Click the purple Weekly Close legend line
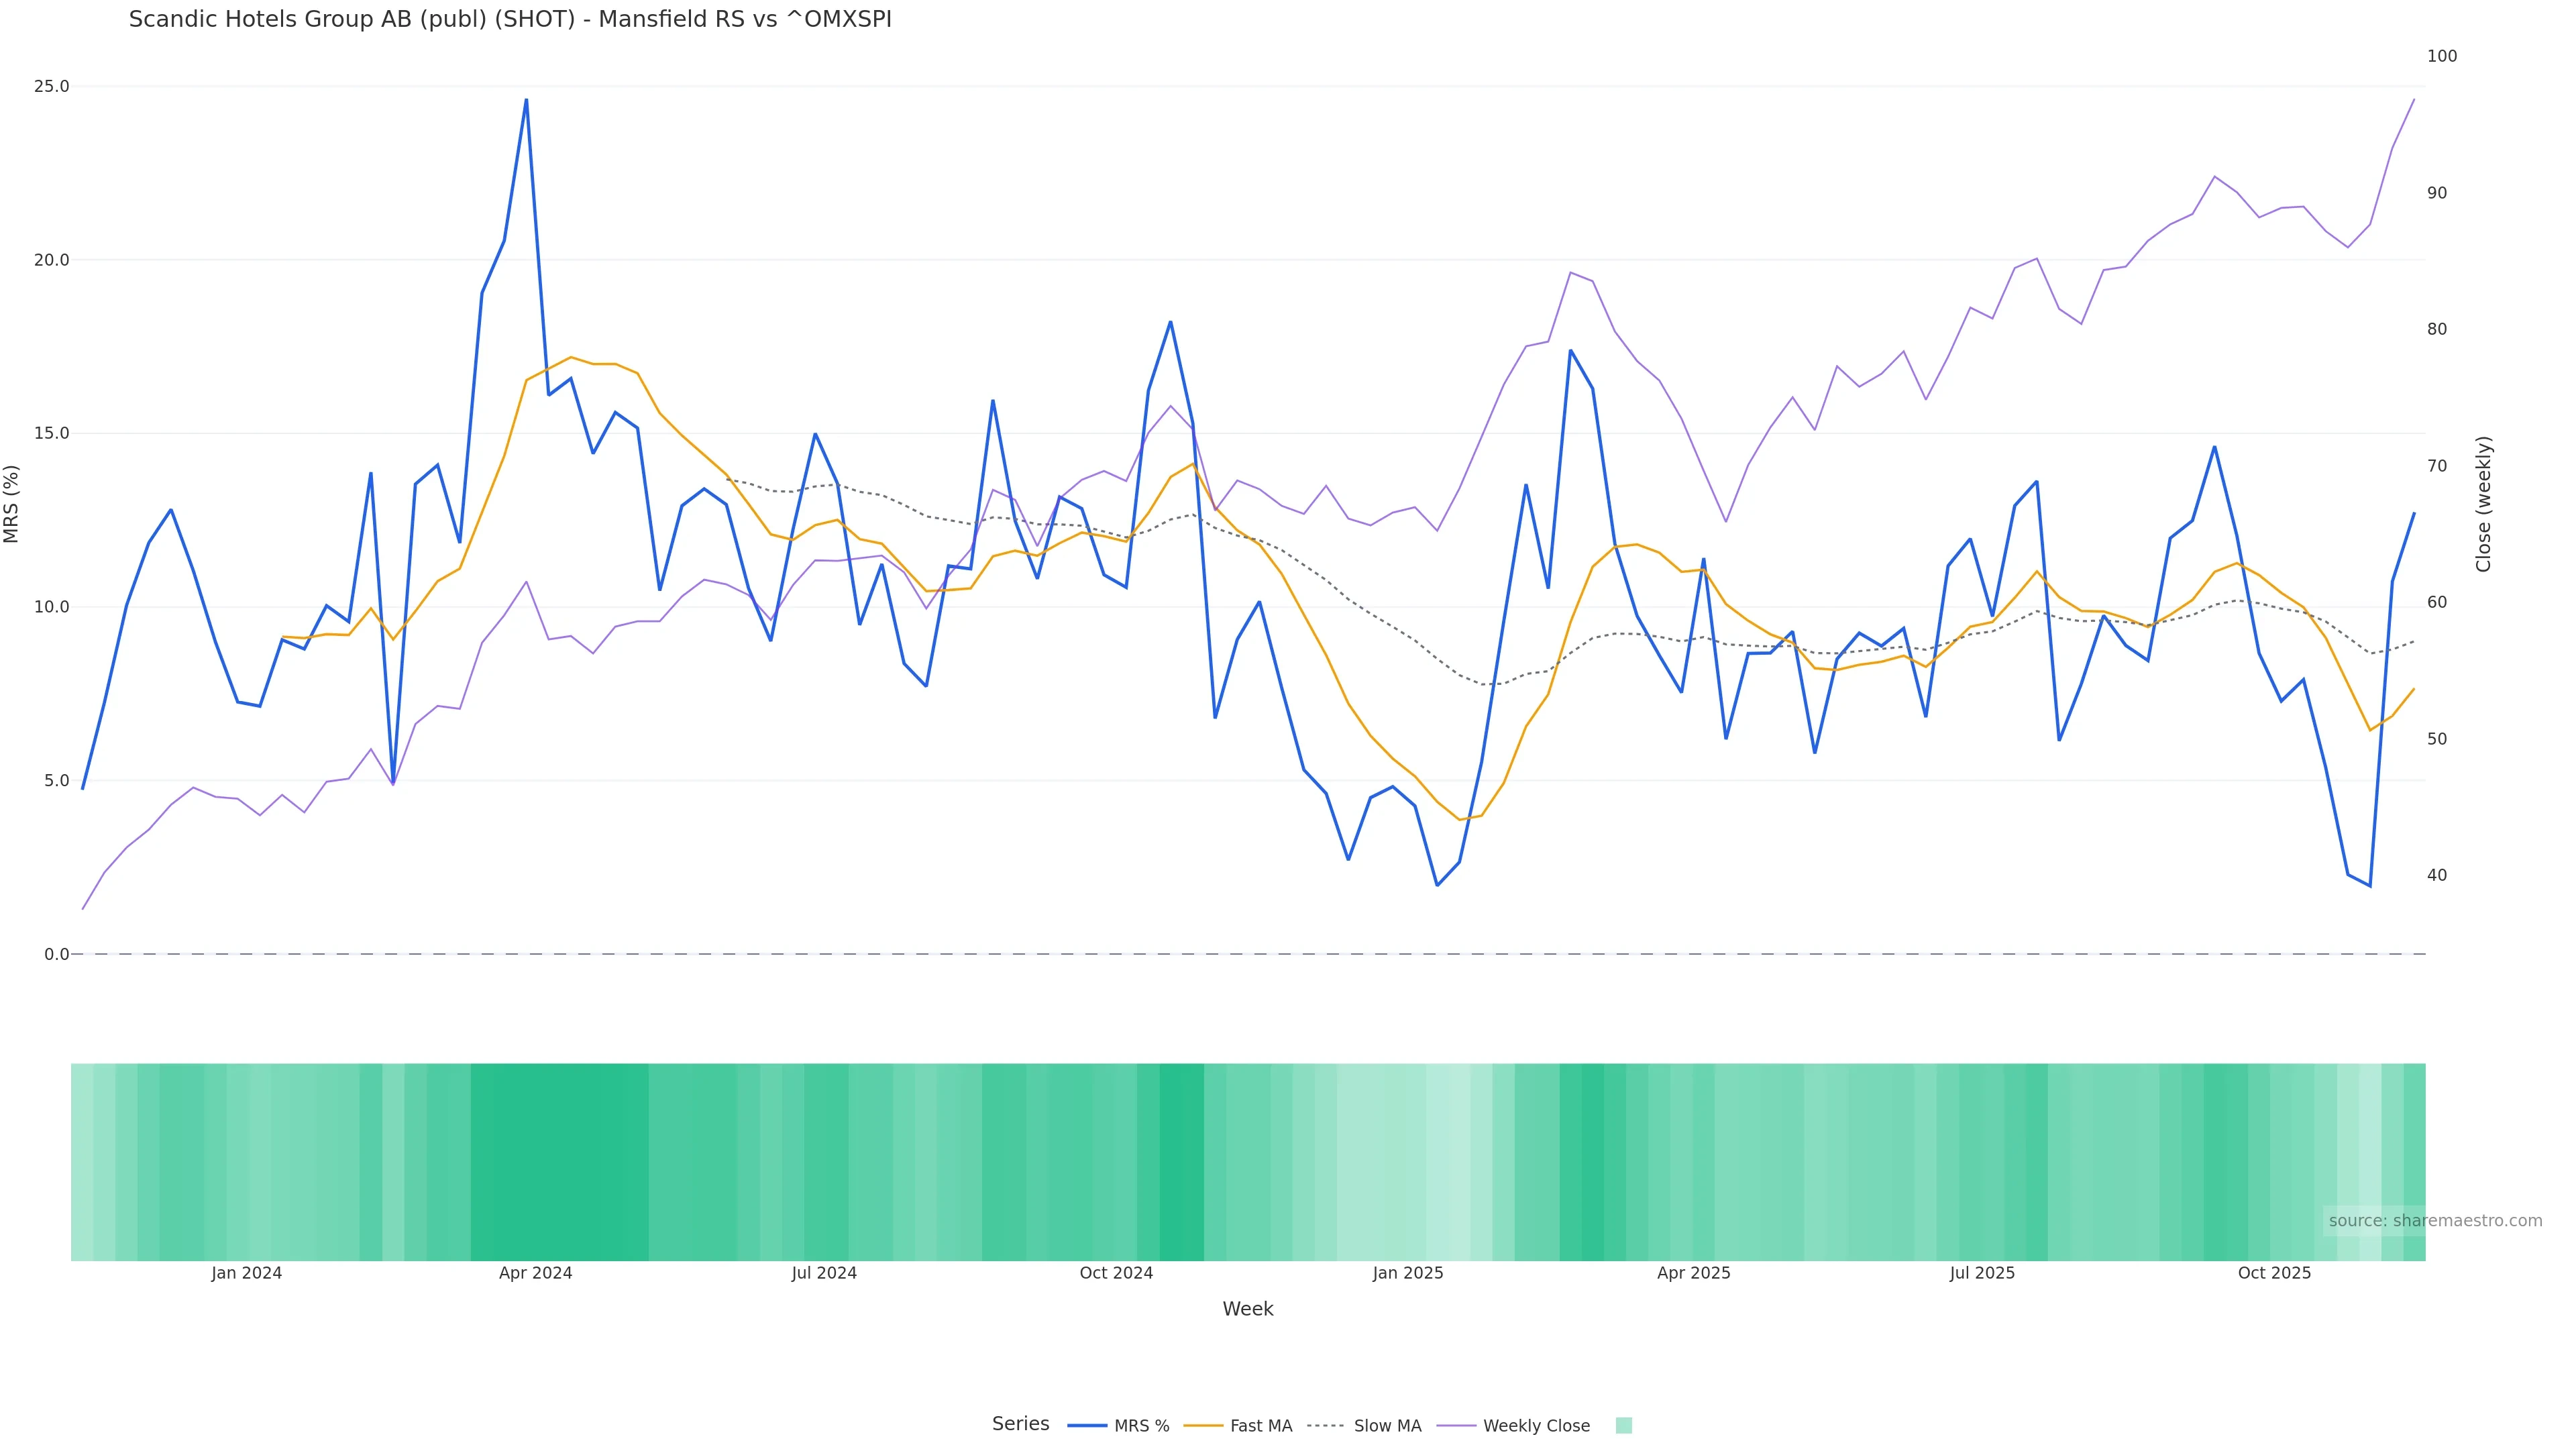This screenshot has height=1449, width=2576. coord(1456,1426)
